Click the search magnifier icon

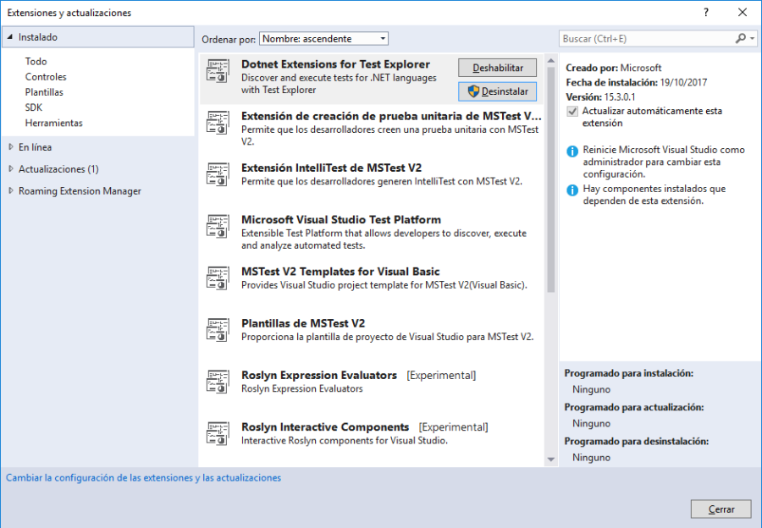pos(741,39)
